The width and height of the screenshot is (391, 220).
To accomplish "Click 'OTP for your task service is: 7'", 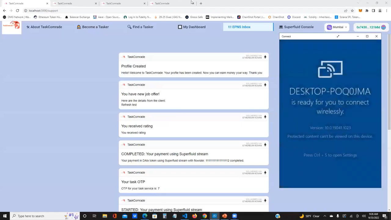I will coord(140,189).
